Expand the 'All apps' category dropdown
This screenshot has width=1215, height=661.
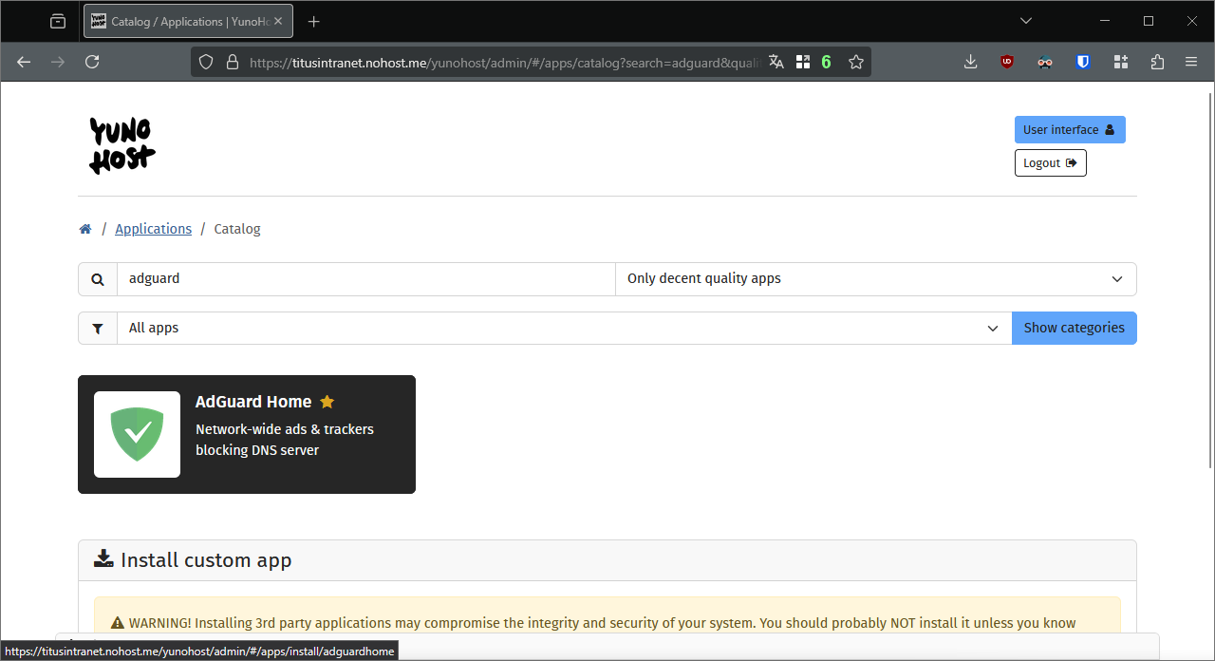564,329
